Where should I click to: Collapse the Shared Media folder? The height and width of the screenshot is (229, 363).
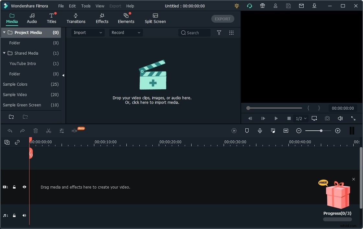pos(4,53)
